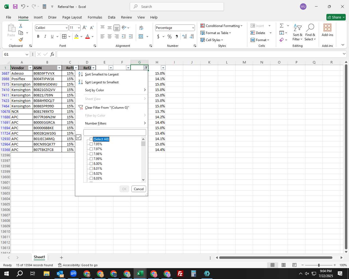Open the Percentage number format dropdown
The height and width of the screenshot is (279, 349).
[193, 28]
